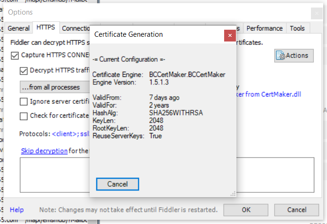Toggle the Capture HTTPS CONNECTs checkbox
The width and height of the screenshot is (327, 224).
[x=15, y=55]
